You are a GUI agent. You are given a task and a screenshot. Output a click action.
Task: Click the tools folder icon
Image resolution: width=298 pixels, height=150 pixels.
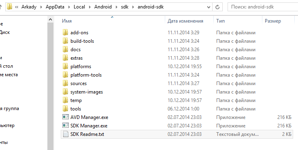point(65,109)
